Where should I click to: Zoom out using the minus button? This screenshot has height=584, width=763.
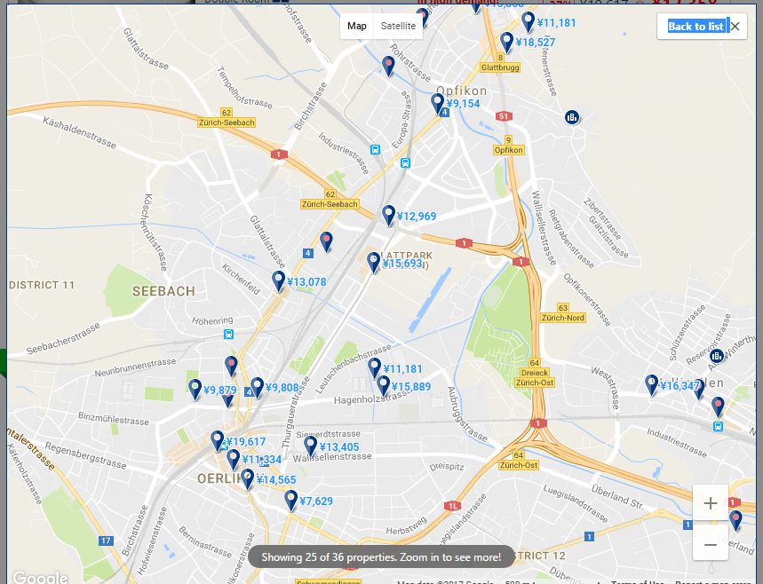click(711, 544)
